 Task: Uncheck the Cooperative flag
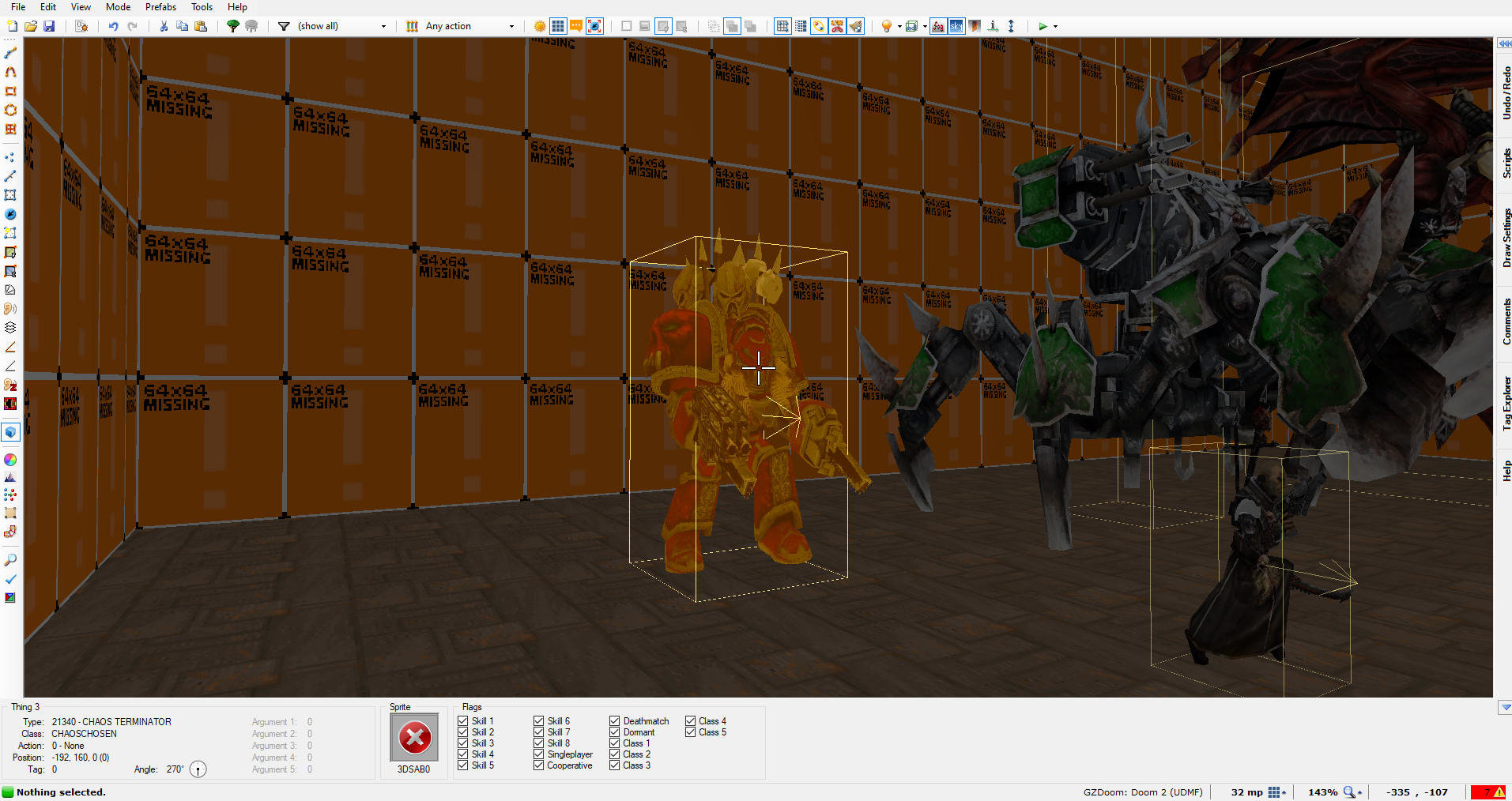(538, 765)
